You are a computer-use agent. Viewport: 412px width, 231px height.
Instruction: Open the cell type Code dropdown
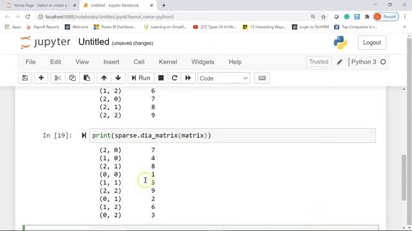pyautogui.click(x=223, y=78)
